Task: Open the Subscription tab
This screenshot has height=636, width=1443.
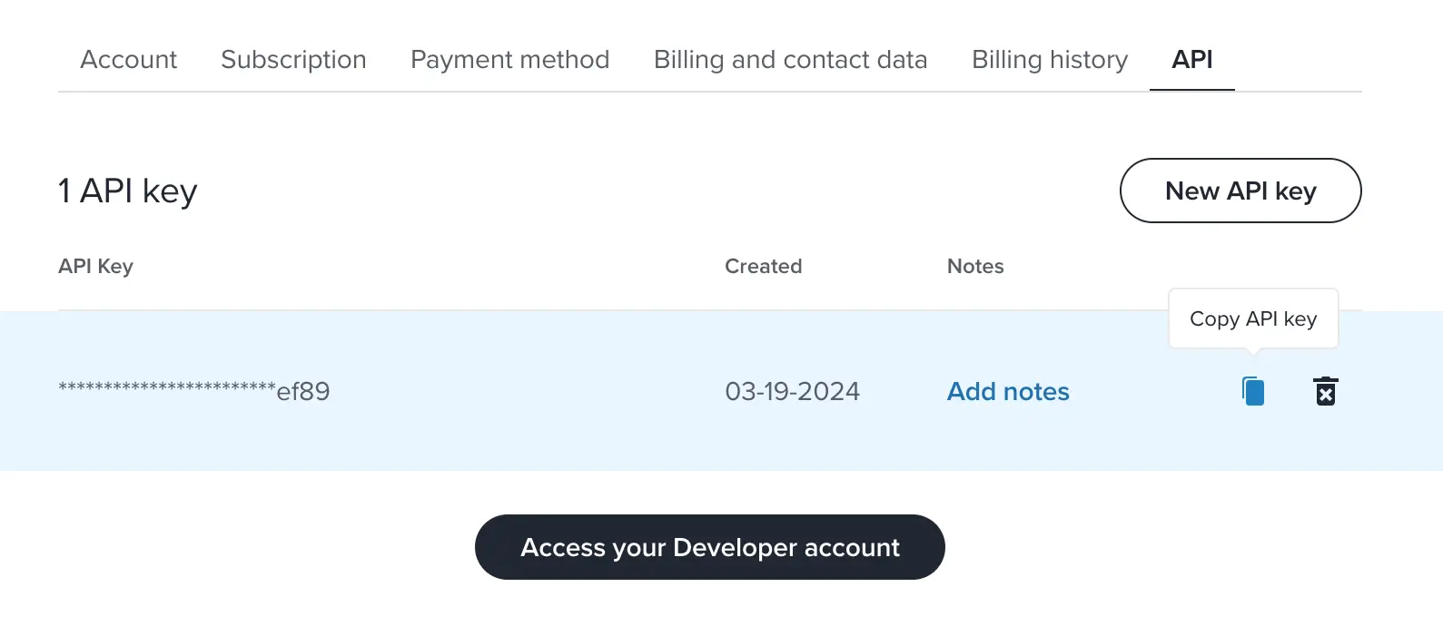Action: 293,60
